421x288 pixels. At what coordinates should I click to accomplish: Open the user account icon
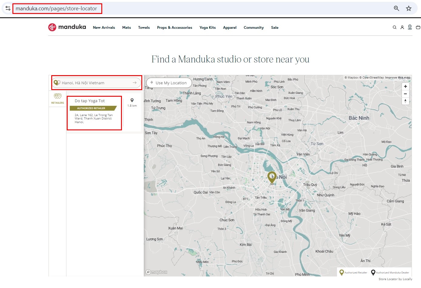(x=402, y=27)
